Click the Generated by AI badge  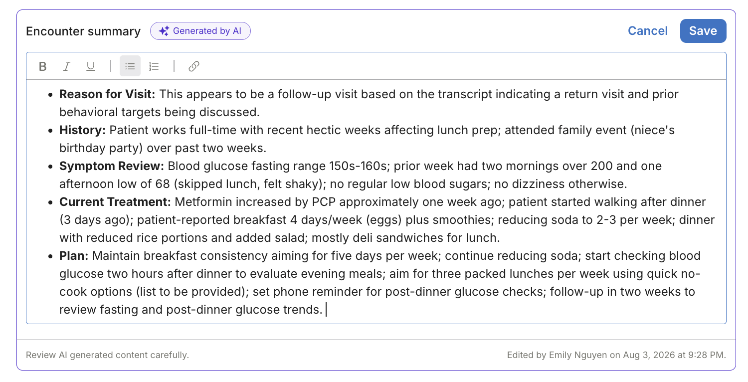tap(200, 31)
